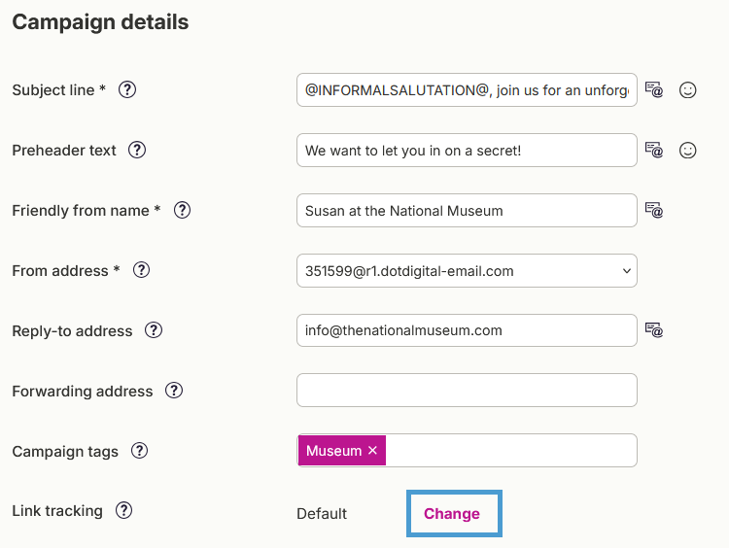
Task: Select the 'Default' link tracking text
Action: 322,514
